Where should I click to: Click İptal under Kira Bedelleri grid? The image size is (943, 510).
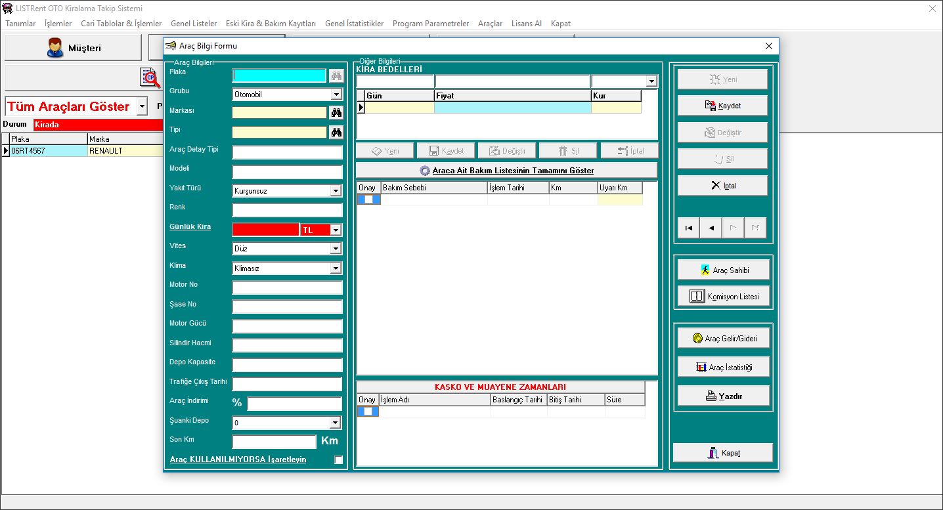[629, 151]
